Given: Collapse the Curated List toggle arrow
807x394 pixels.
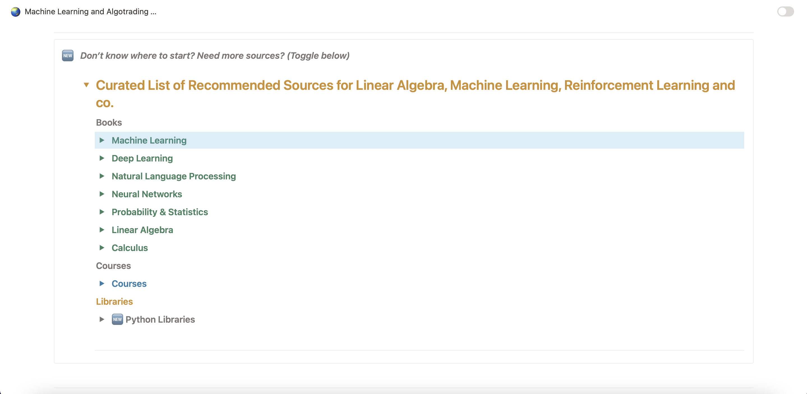Looking at the screenshot, I should pyautogui.click(x=86, y=85).
